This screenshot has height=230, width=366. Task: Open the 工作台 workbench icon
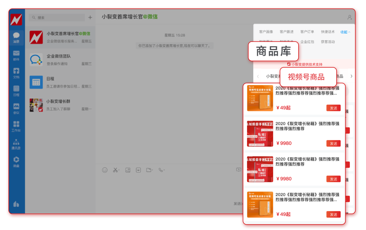coord(16,126)
